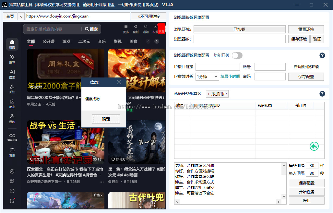Click the IP接口链接 input field
The width and height of the screenshot is (333, 213).
[x=218, y=67]
